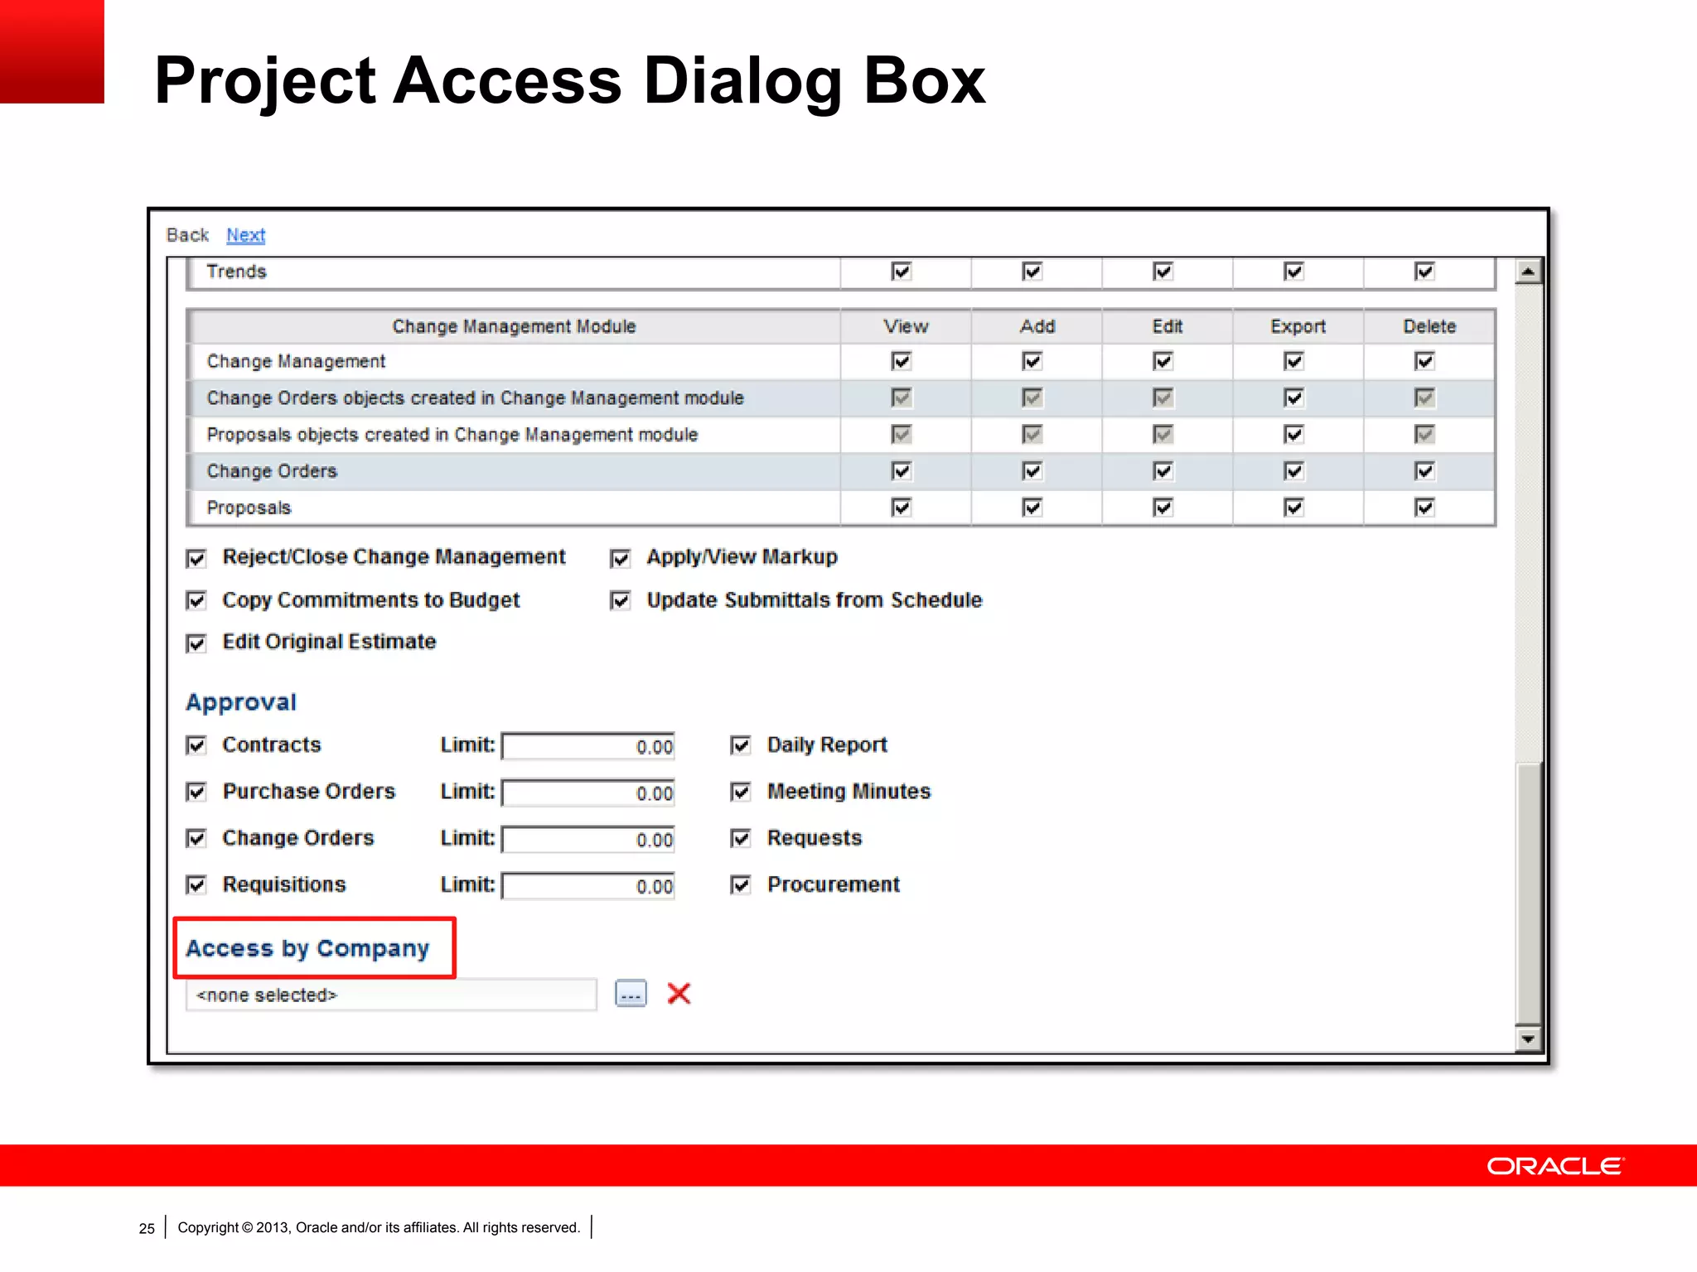Toggle Purchase Orders approval checkbox
Image resolution: width=1697 pixels, height=1272 pixels.
point(196,792)
